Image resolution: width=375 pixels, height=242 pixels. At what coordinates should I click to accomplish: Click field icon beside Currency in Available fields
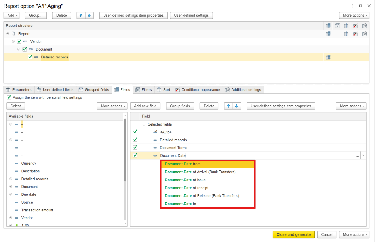(x=16, y=163)
